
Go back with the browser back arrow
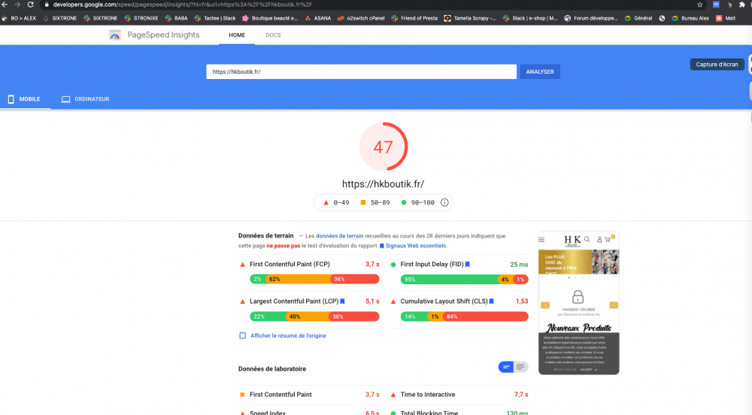[x=5, y=5]
